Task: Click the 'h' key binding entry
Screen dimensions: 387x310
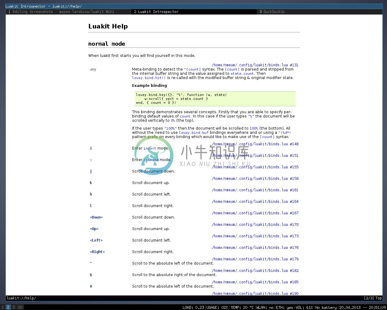Action: pyautogui.click(x=91, y=194)
